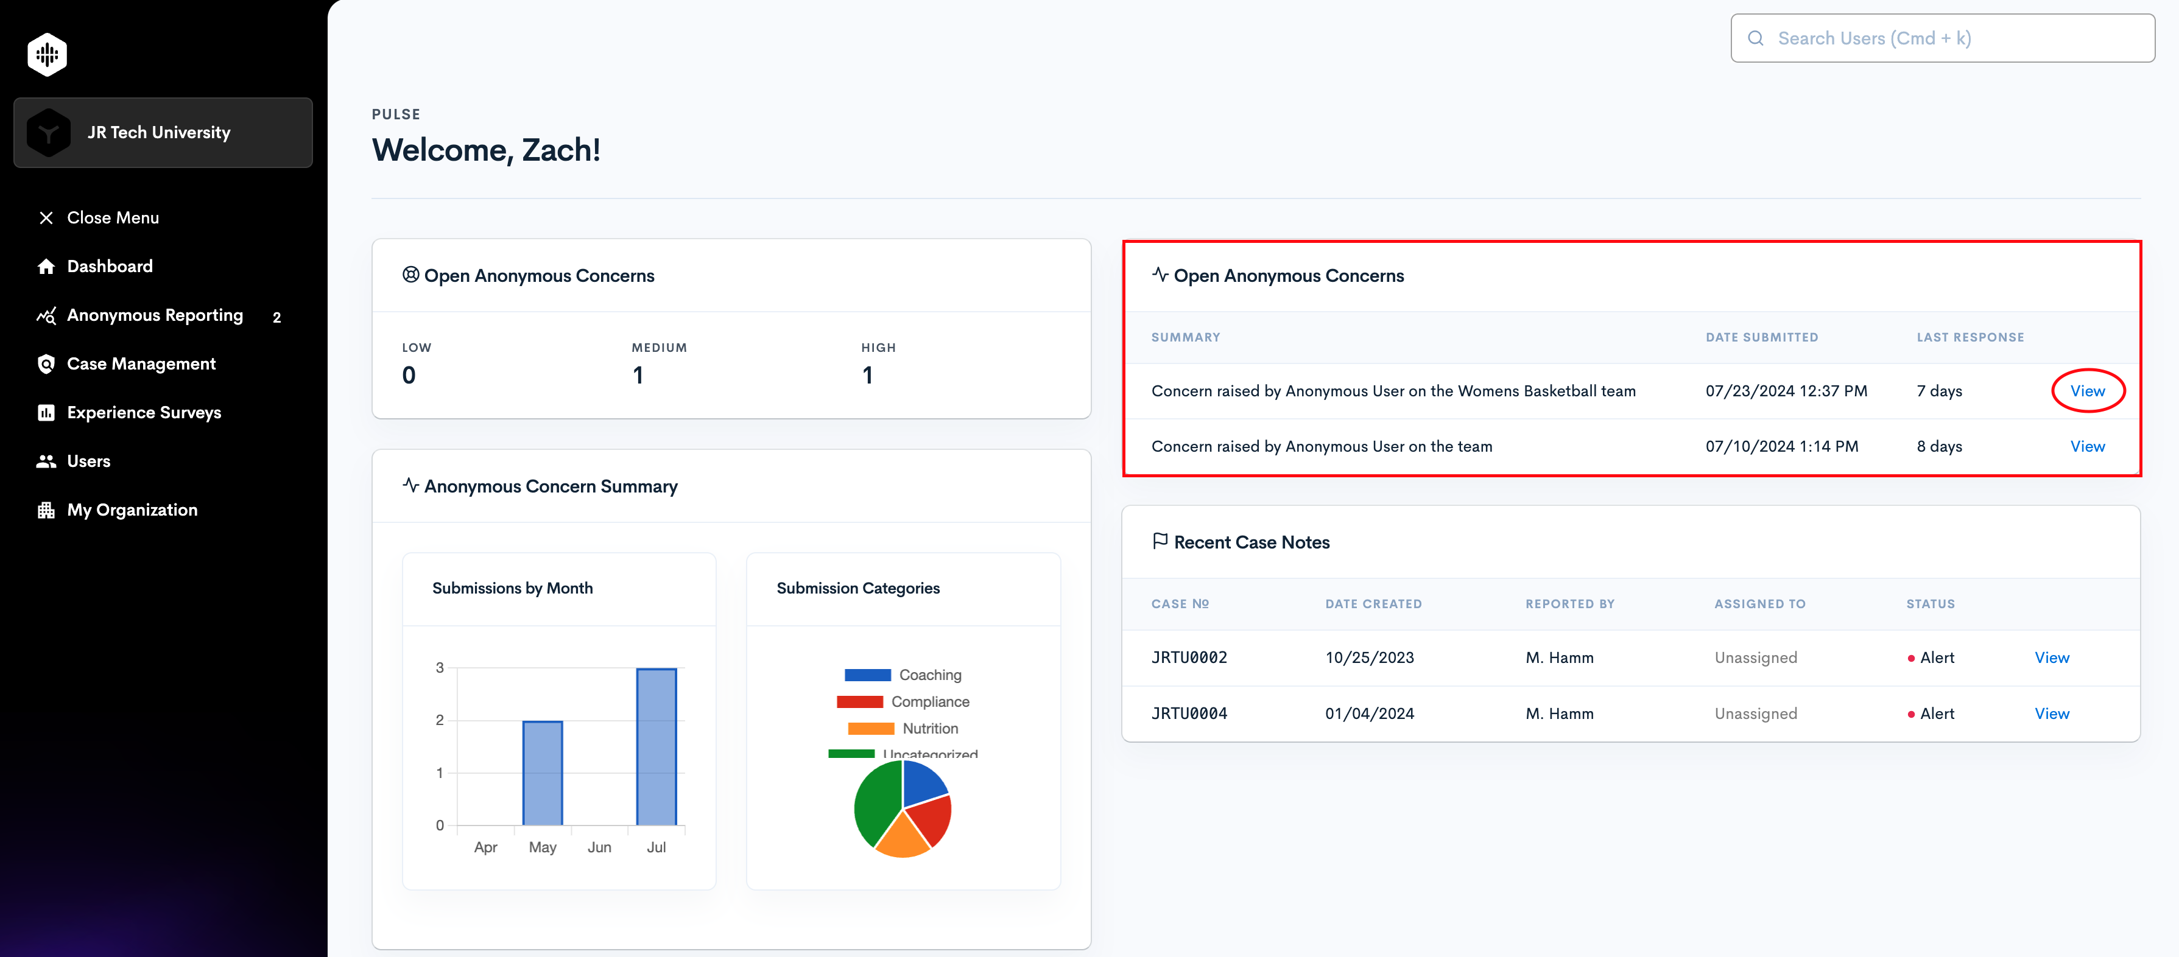Click the Close Menu X icon

point(46,218)
